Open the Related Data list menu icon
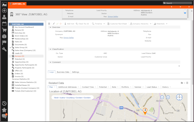Screen dimensions: 194x122 tap(187, 83)
